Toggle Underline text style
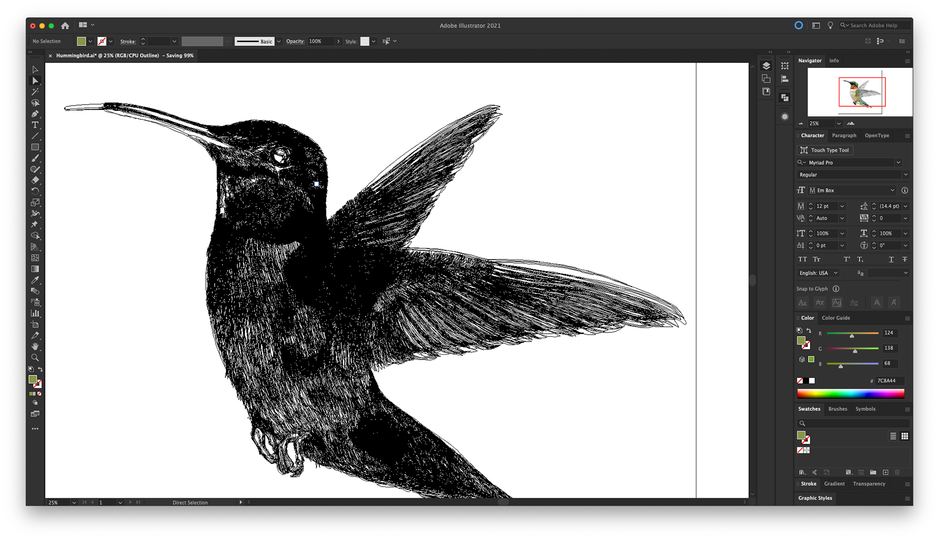This screenshot has height=540, width=939. tap(891, 259)
